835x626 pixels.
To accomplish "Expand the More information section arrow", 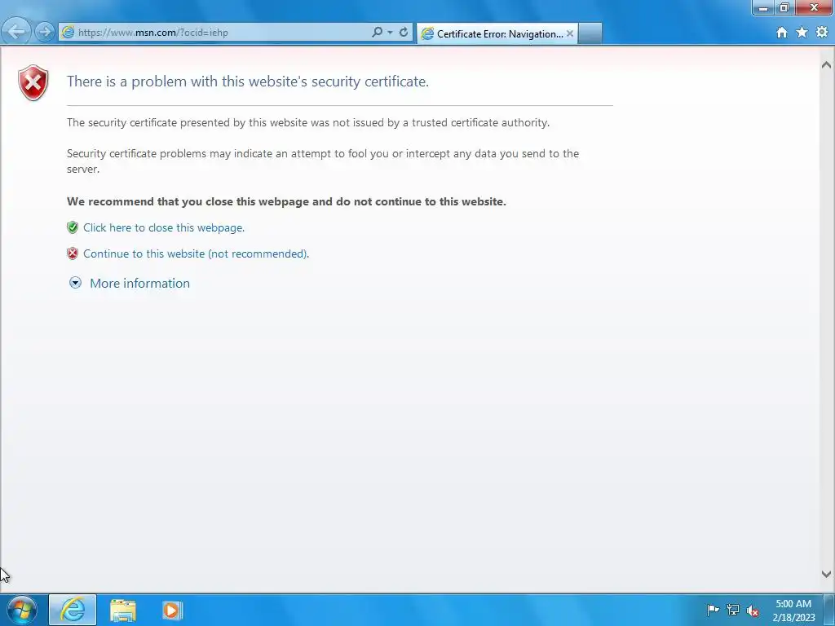I will point(75,283).
